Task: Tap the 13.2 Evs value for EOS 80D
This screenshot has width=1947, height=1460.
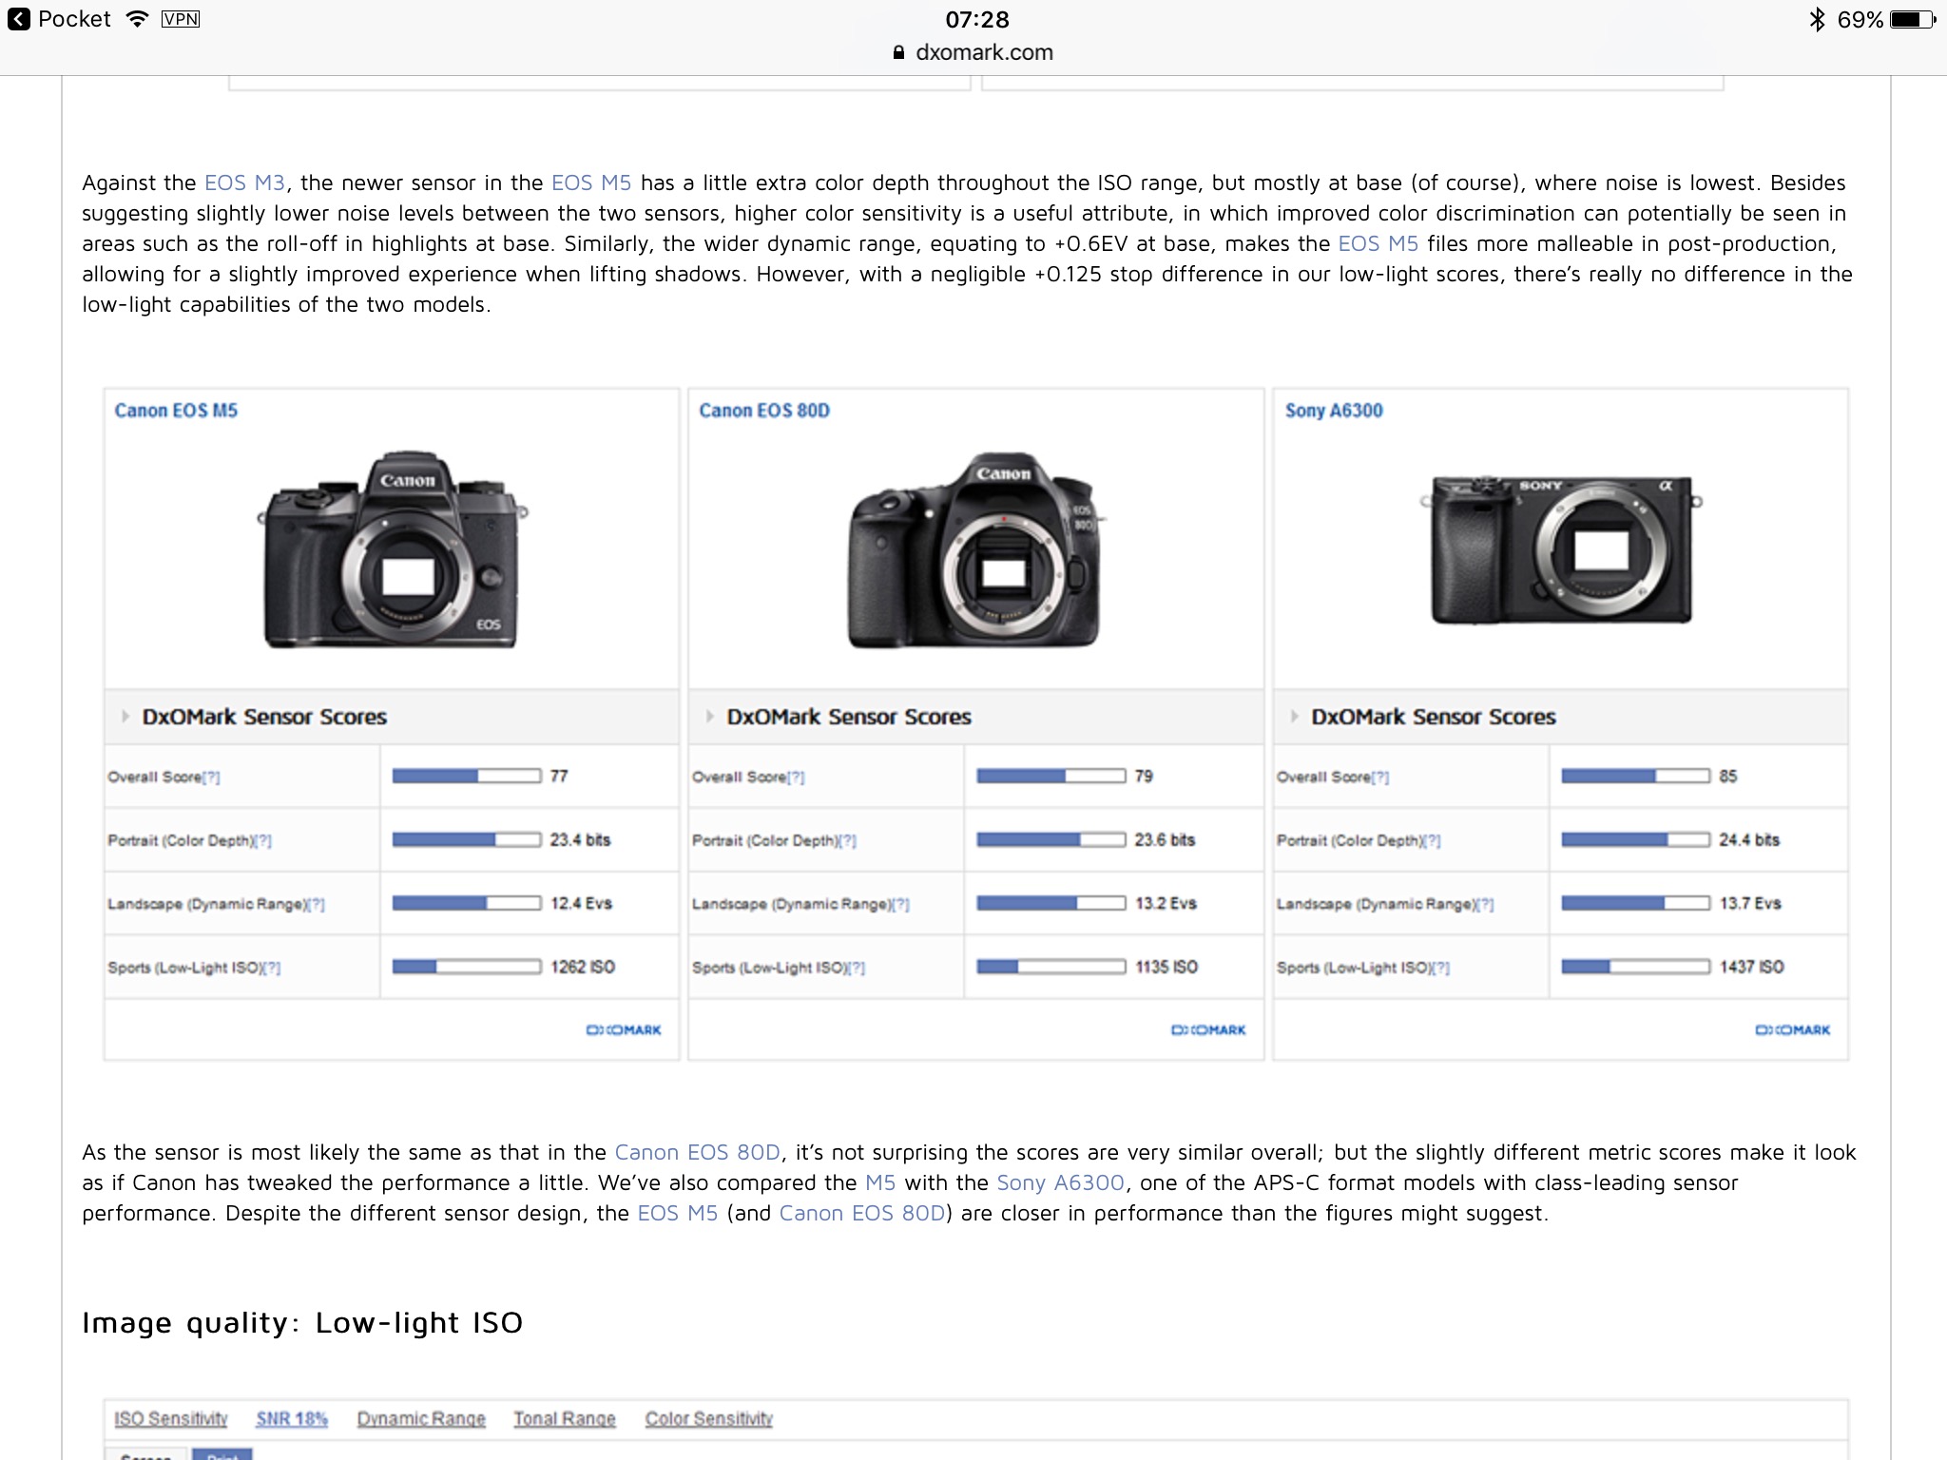Action: (x=1166, y=903)
